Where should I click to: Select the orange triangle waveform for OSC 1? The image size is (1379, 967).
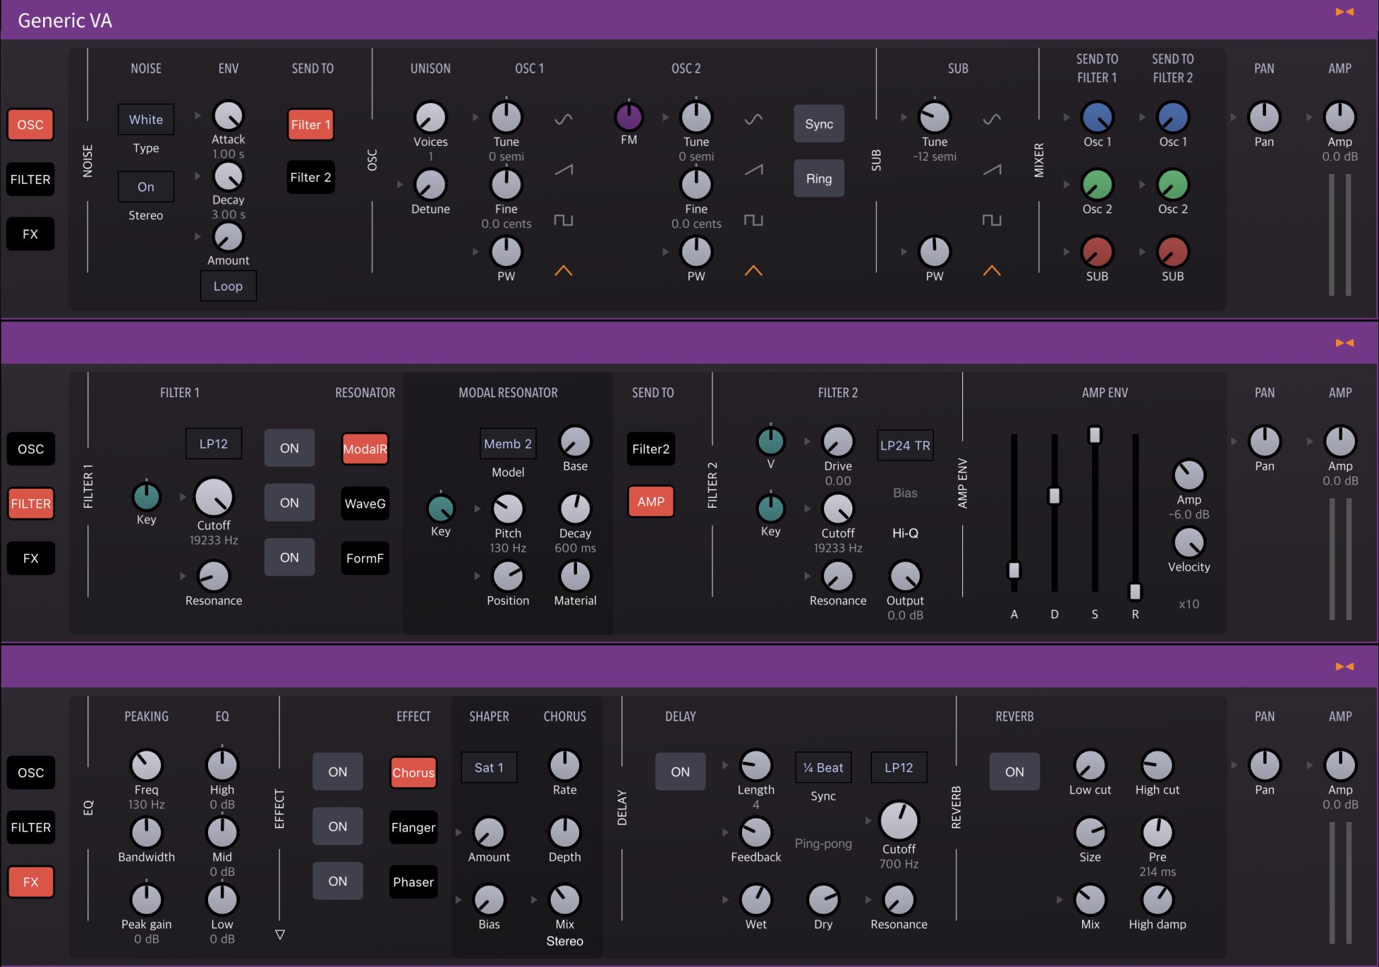pyautogui.click(x=564, y=271)
